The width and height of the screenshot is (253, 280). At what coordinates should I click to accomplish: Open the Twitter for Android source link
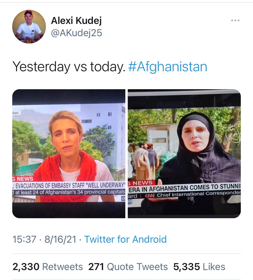[x=125, y=240]
